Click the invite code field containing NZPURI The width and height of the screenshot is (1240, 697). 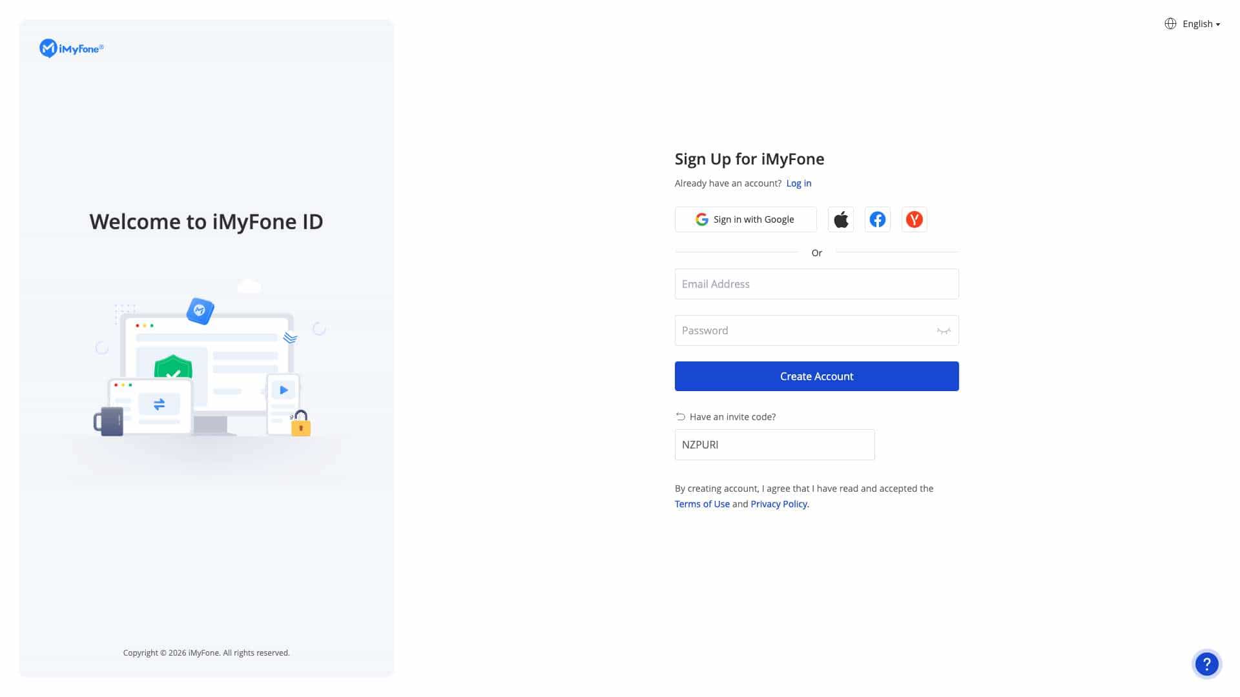[774, 445]
